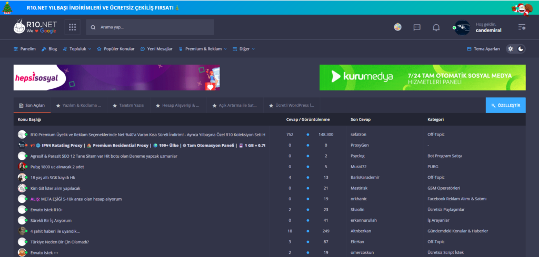The width and height of the screenshot is (539, 257).
Task: Open the apps grid menu
Action: pos(72,27)
